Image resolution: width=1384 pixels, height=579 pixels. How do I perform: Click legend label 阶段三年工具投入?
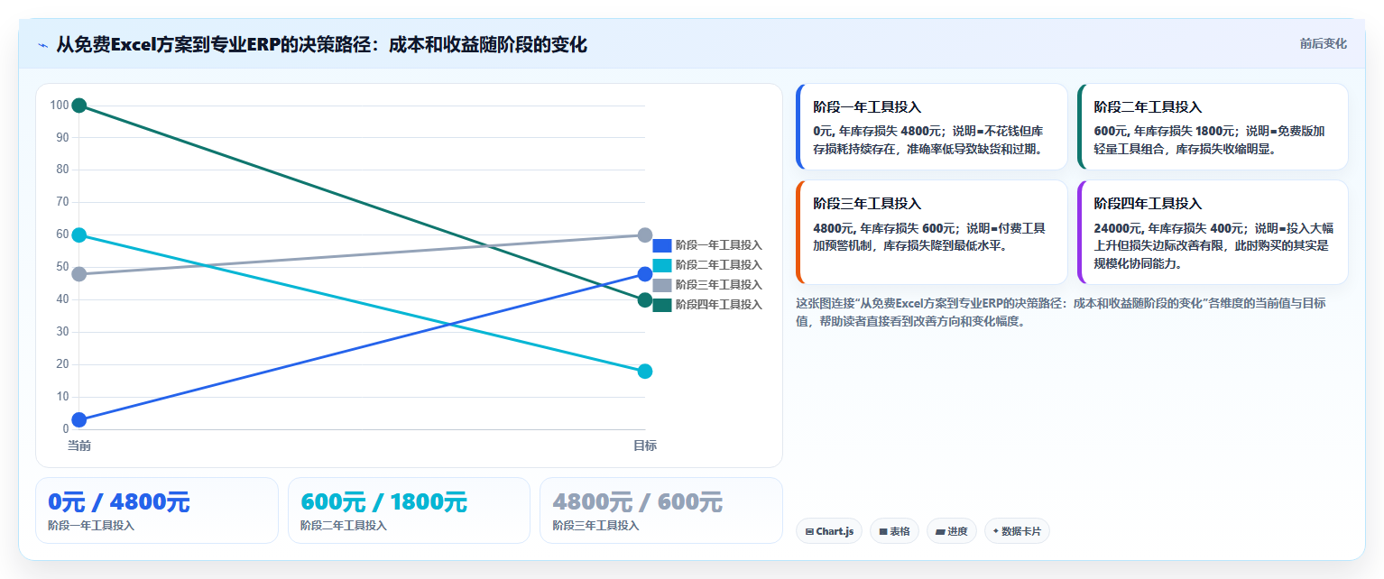[719, 285]
